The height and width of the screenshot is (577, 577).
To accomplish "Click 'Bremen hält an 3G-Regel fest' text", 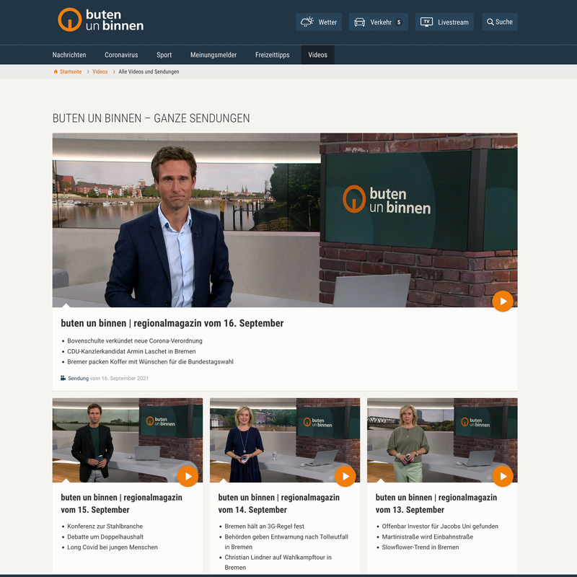I will (264, 527).
